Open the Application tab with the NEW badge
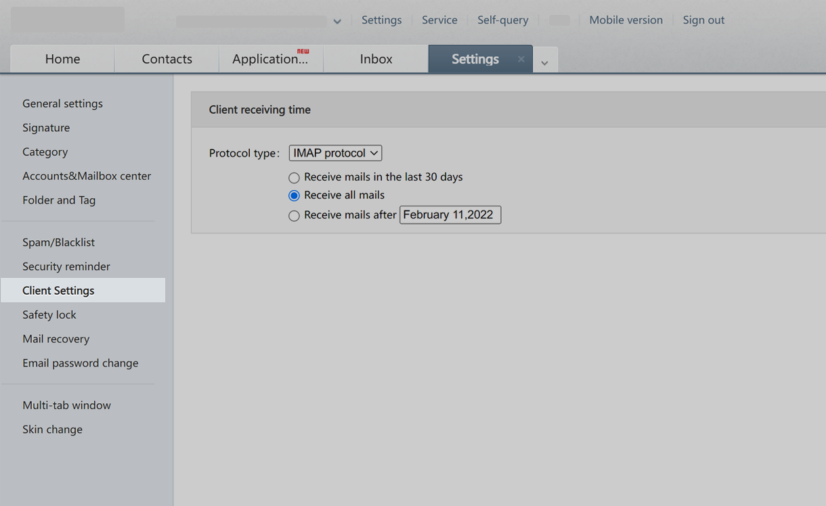The width and height of the screenshot is (826, 506). 270,59
